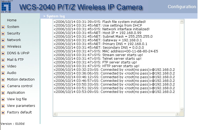Open View parameters page
The image size is (198, 130).
(x=21, y=106)
